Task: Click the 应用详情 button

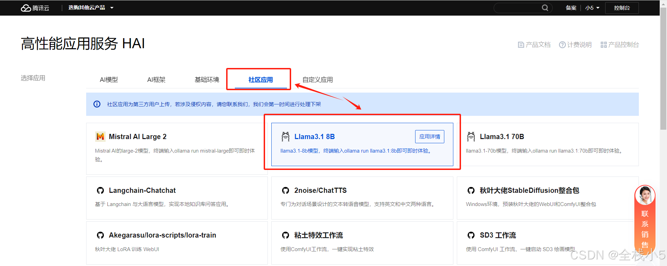Action: coord(430,137)
